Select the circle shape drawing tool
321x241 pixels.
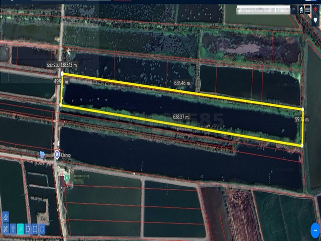pyautogui.click(x=42, y=229)
